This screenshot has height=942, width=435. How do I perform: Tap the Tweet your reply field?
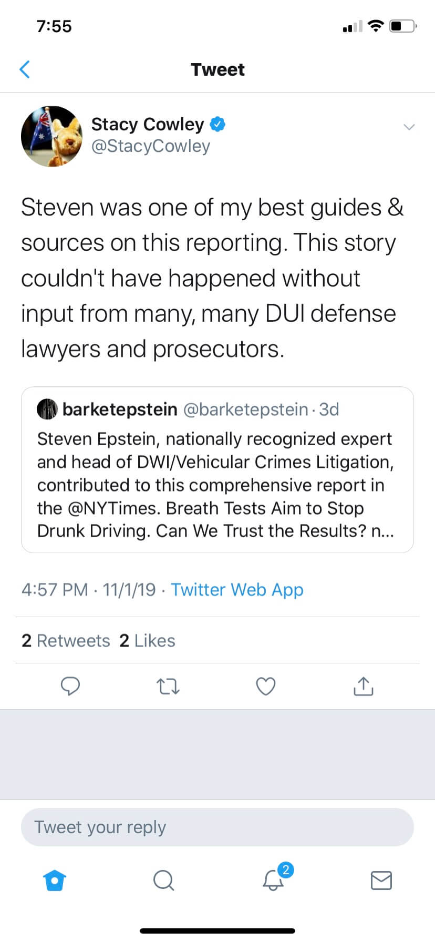pyautogui.click(x=217, y=826)
